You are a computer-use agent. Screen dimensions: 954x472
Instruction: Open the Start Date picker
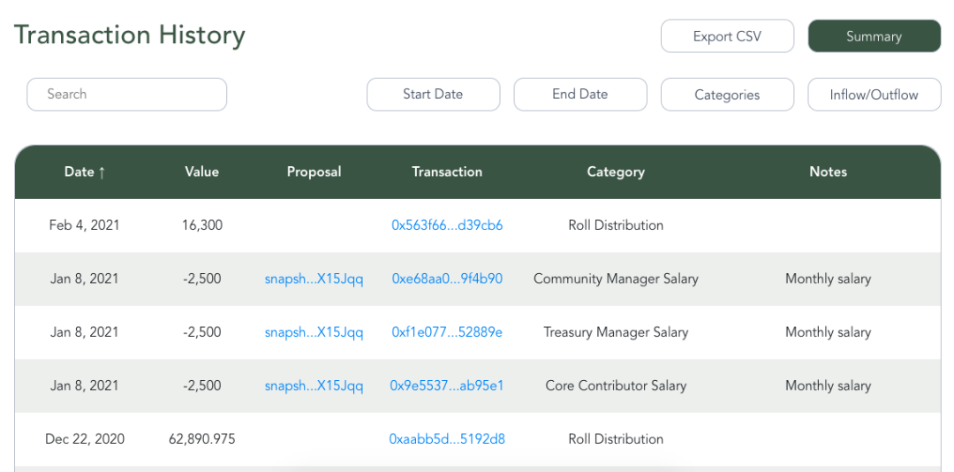[x=433, y=95]
